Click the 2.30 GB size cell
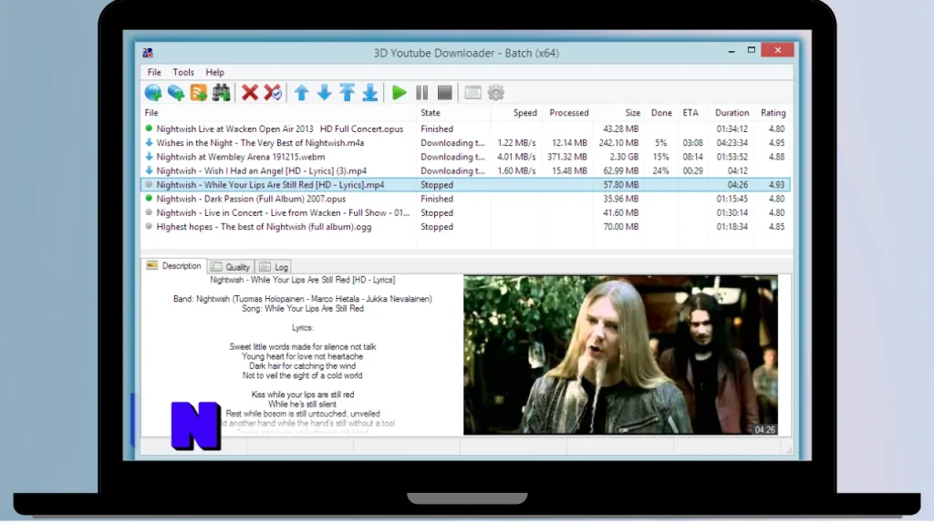Screen dimensions: 934x525 click(624, 157)
